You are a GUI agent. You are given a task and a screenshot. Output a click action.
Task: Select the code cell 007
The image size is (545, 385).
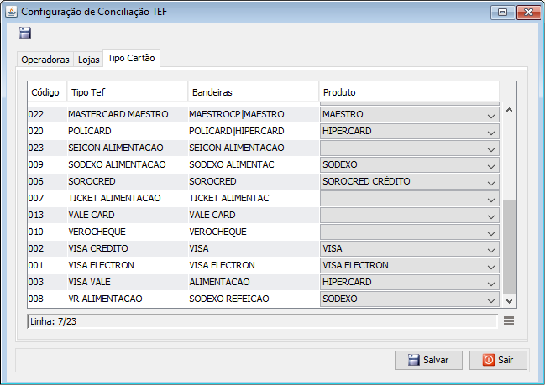coord(47,198)
